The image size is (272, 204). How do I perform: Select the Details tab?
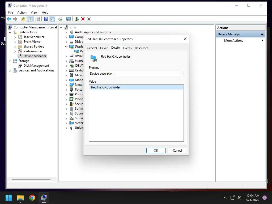115,48
